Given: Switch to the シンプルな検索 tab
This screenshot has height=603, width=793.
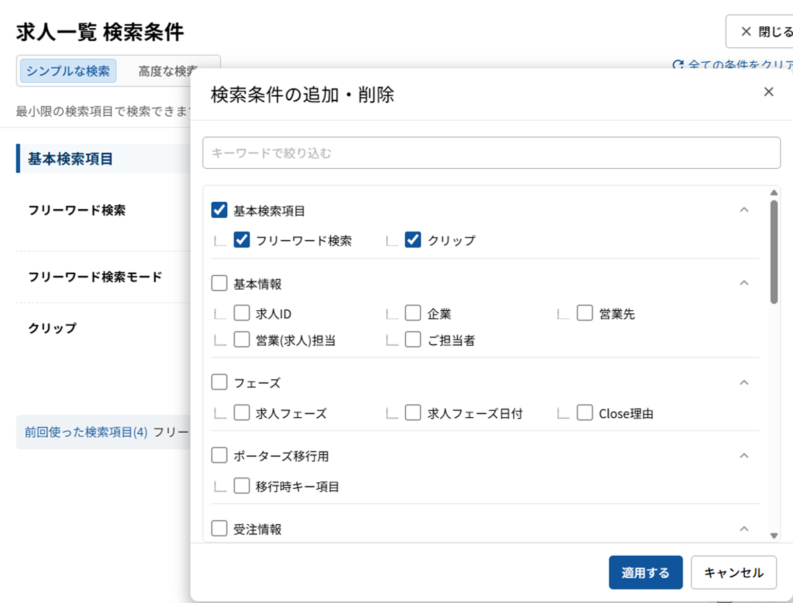Looking at the screenshot, I should [68, 71].
